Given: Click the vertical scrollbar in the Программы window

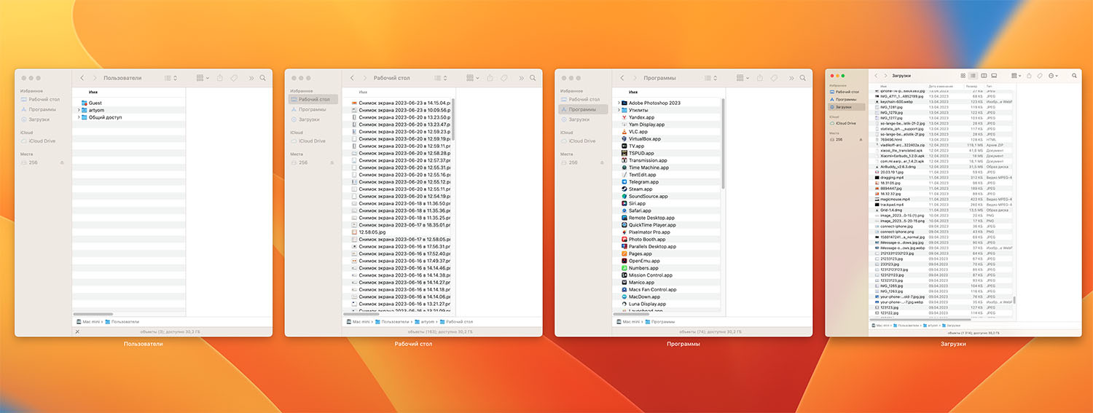Looking at the screenshot, I should click(x=723, y=146).
